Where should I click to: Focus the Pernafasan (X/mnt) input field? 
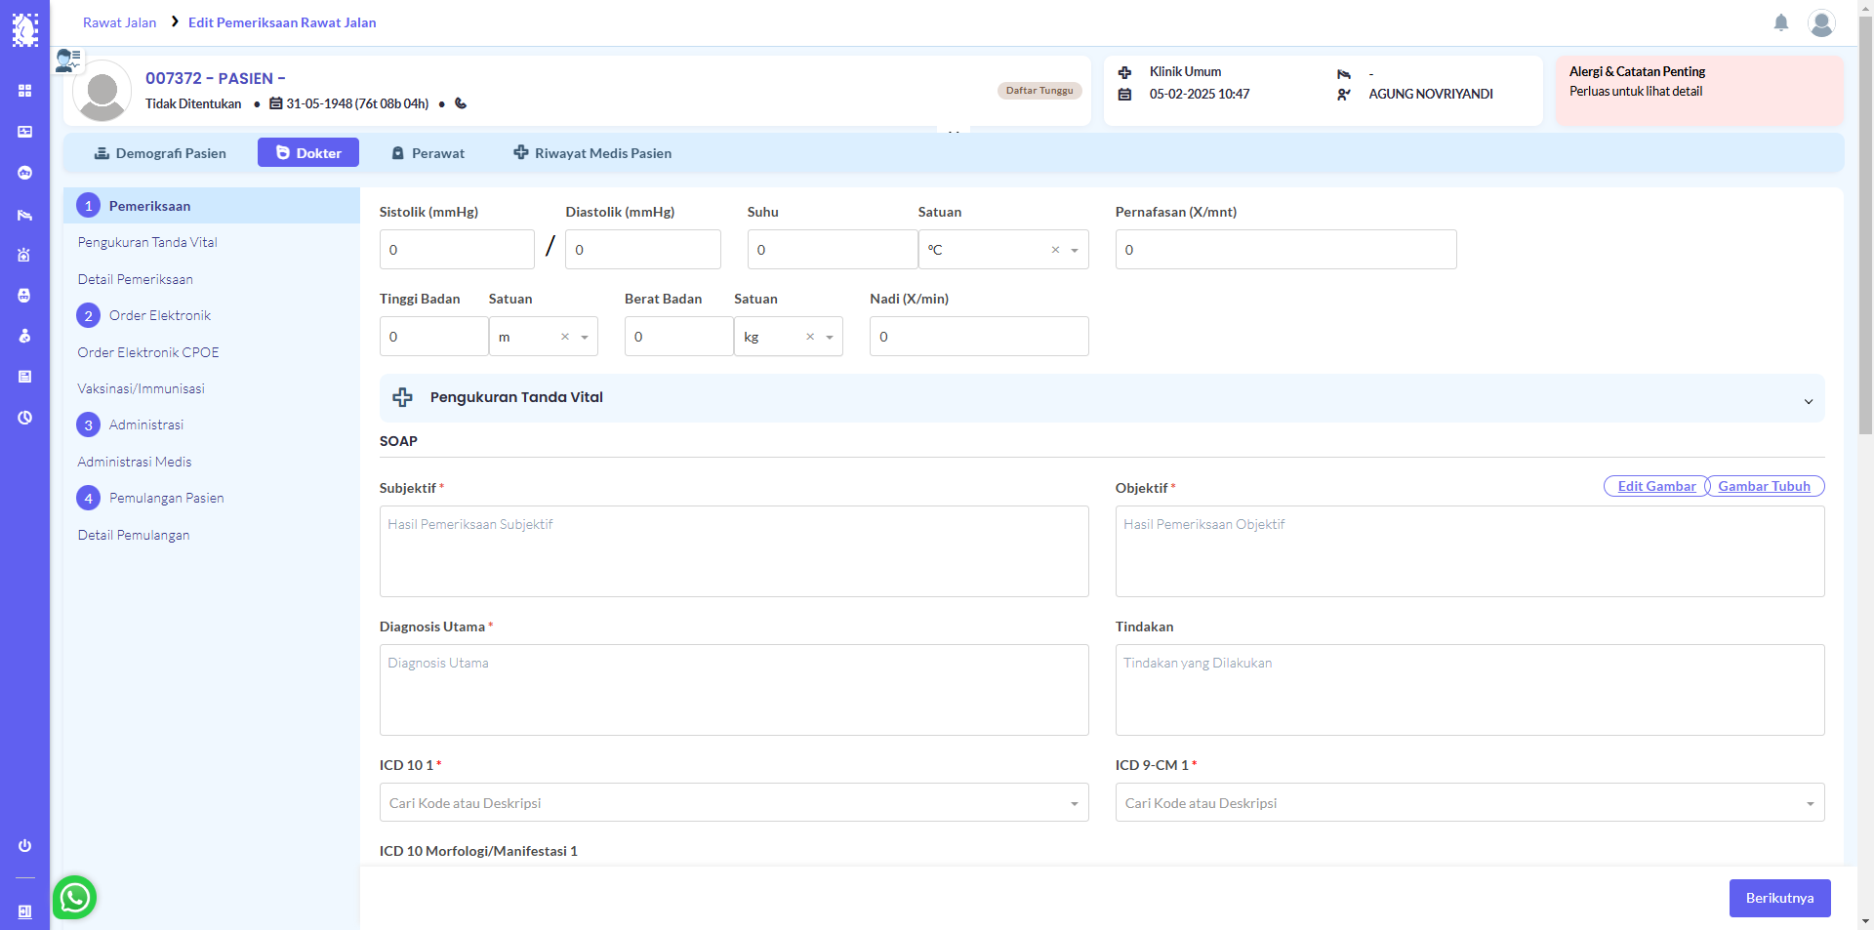pyautogui.click(x=1285, y=250)
